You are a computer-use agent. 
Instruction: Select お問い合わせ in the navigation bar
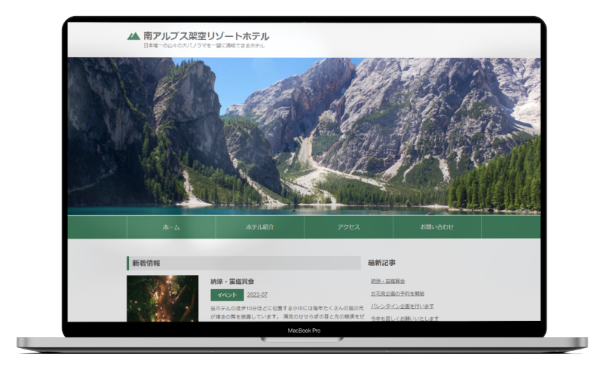[436, 227]
